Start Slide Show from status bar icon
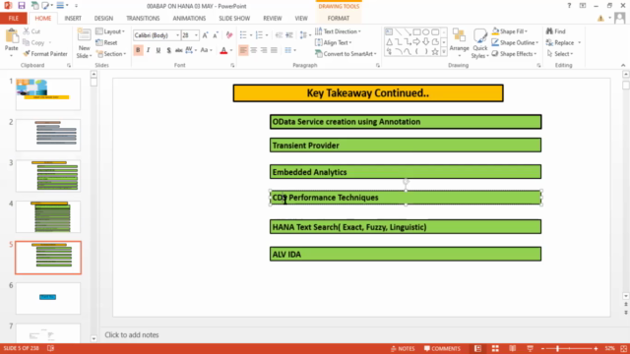This screenshot has width=630, height=354. 530,348
